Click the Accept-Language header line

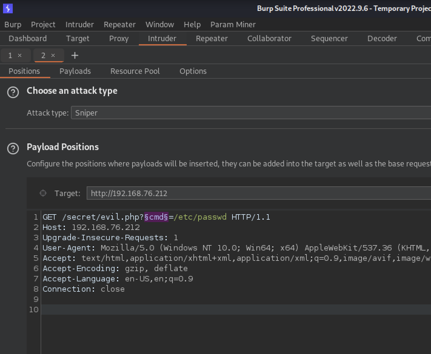click(x=118, y=279)
